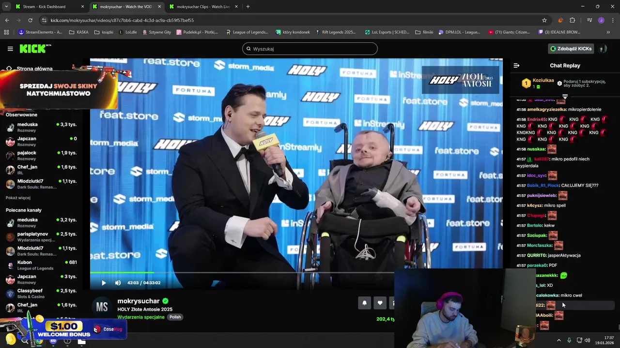This screenshot has height=348, width=620.
Task: Open the Pudelek.pl bookmark
Action: (x=197, y=32)
